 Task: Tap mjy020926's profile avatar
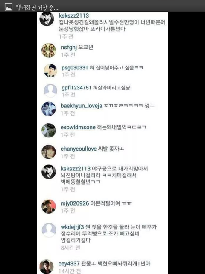click(49, 206)
